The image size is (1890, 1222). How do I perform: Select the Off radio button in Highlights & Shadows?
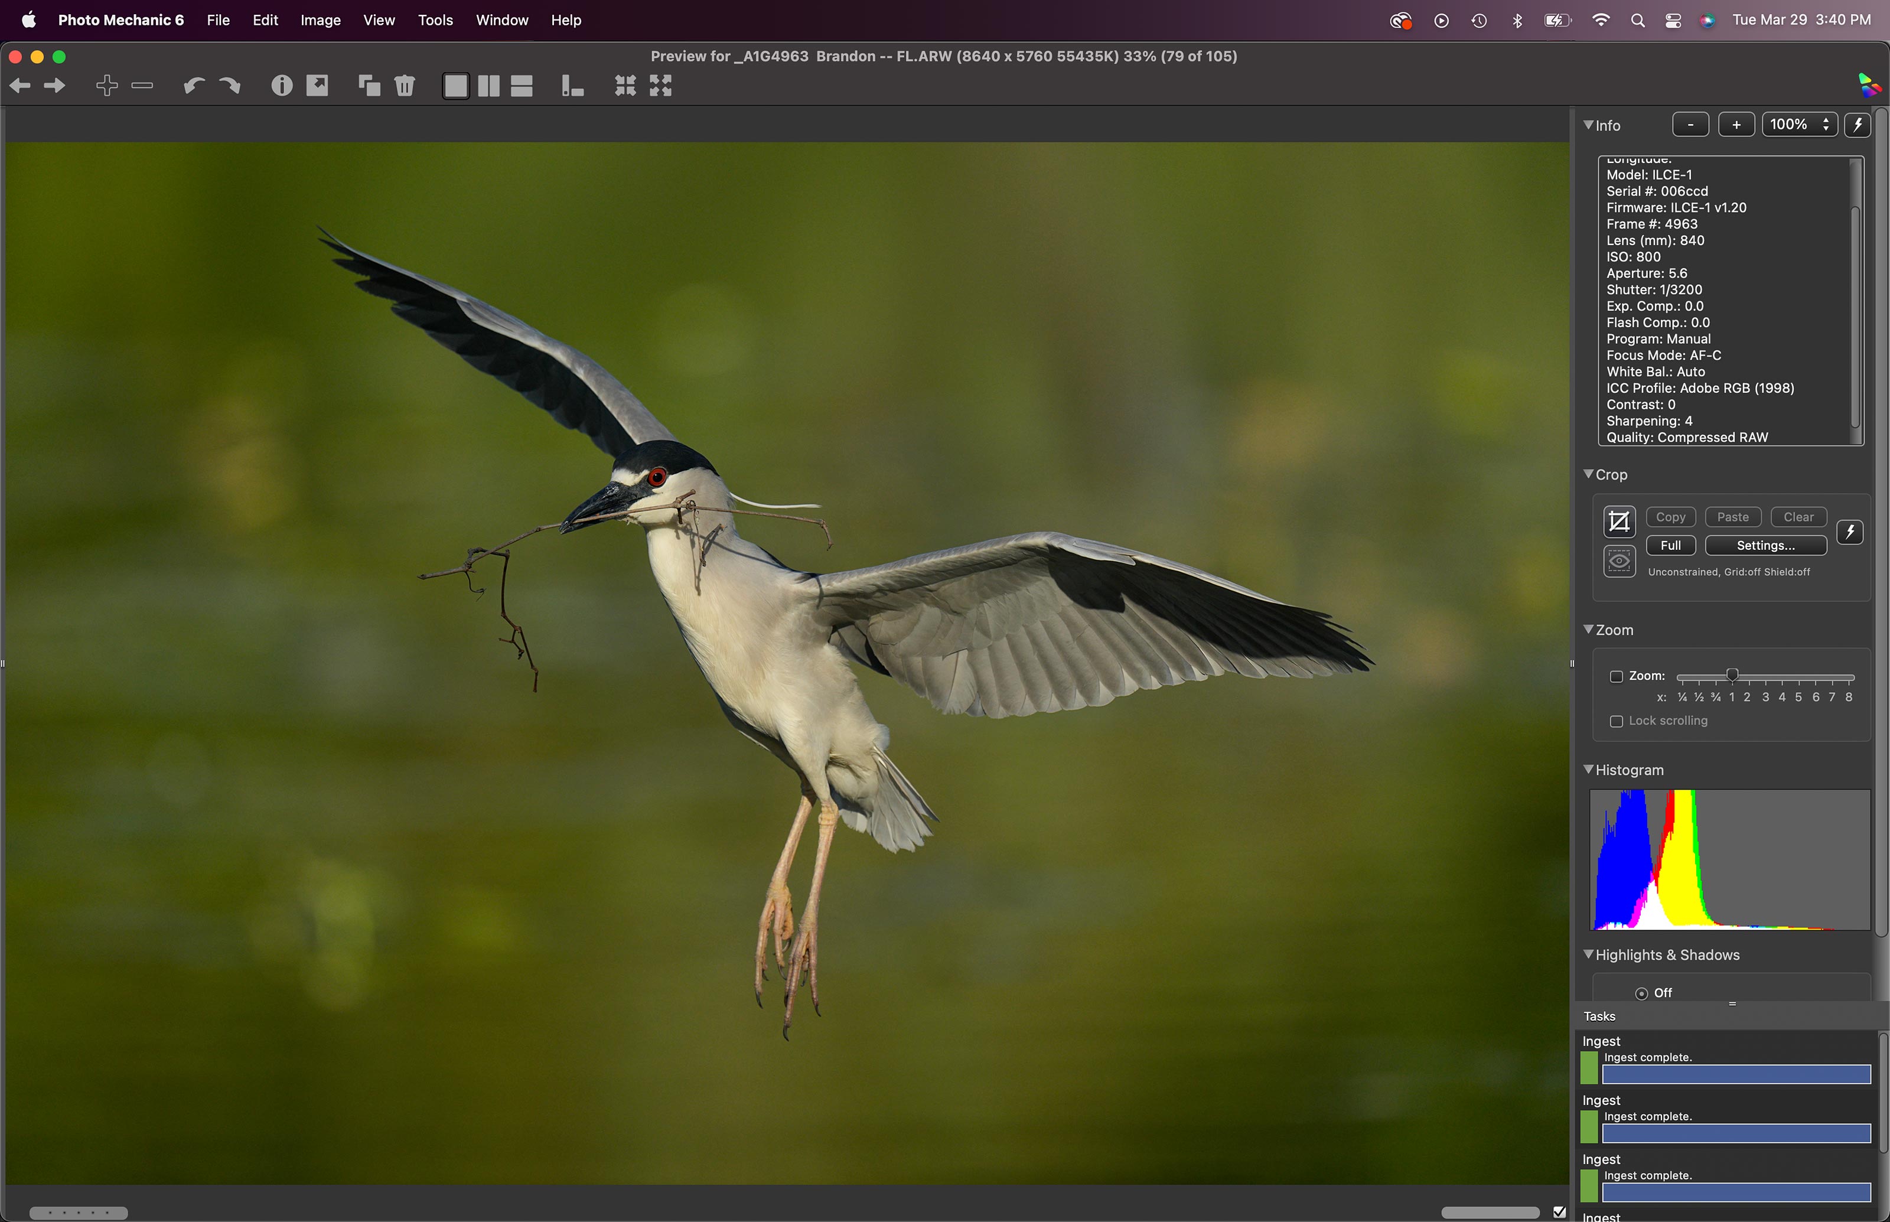pyautogui.click(x=1642, y=993)
